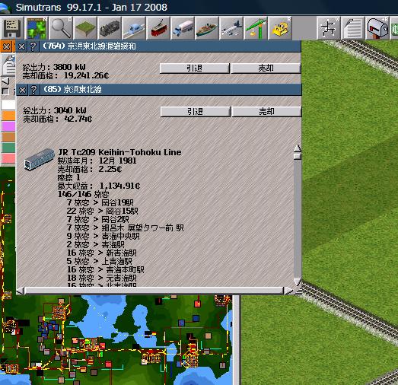The width and height of the screenshot is (398, 385).
Task: Click passenger entry 22 旅客 > 岡谷15駅
Action: click(103, 211)
